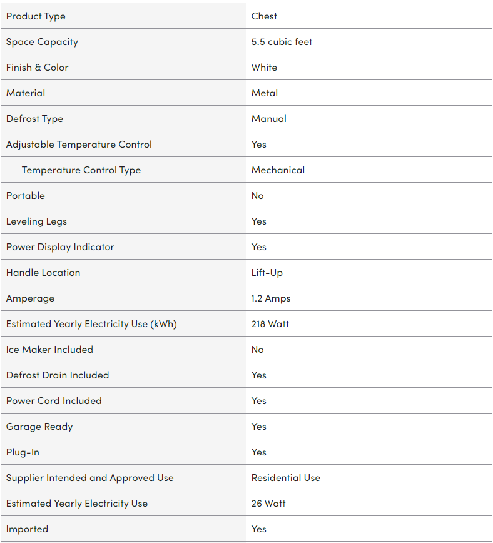Click the 'Defrost Drain Included' label
This screenshot has height=543, width=493.
click(x=58, y=375)
